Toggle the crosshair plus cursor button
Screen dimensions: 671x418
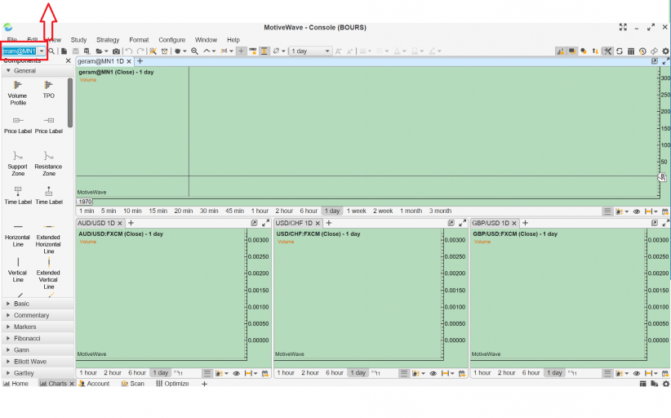[x=242, y=51]
